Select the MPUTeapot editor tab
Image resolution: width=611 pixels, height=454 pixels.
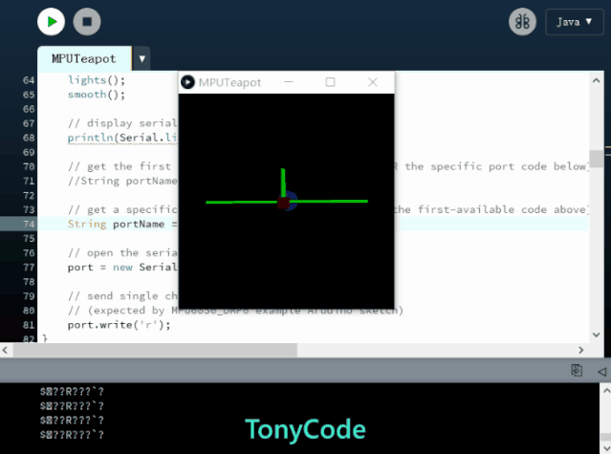click(x=84, y=59)
